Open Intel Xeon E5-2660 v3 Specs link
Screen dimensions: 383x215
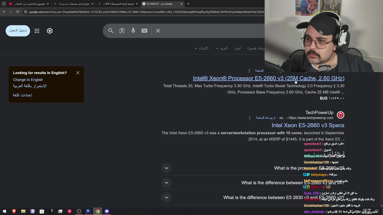[308, 125]
